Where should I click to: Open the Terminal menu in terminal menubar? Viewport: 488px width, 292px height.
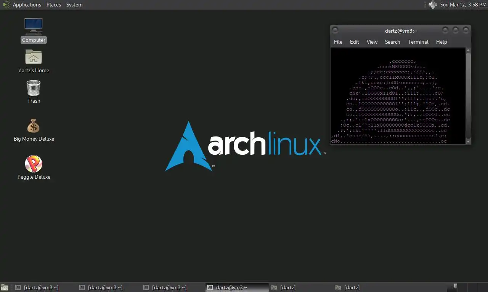[x=418, y=42]
